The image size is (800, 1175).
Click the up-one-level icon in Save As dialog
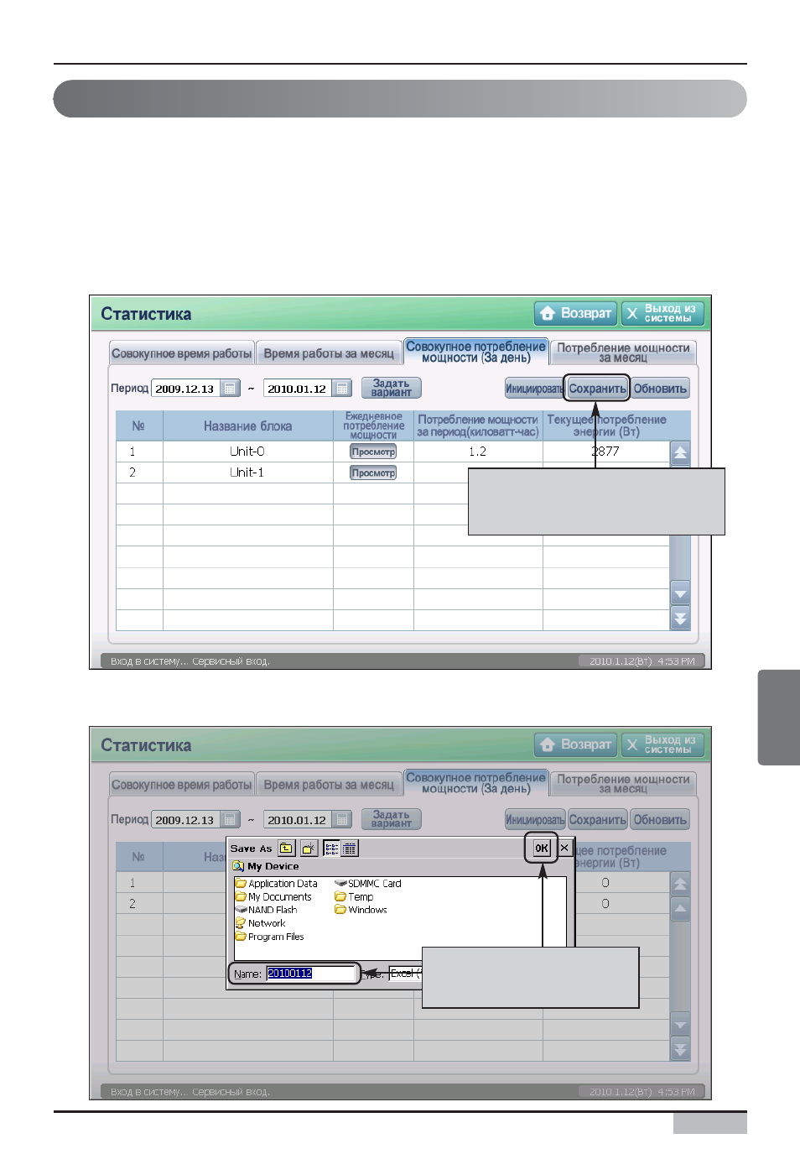(x=287, y=849)
